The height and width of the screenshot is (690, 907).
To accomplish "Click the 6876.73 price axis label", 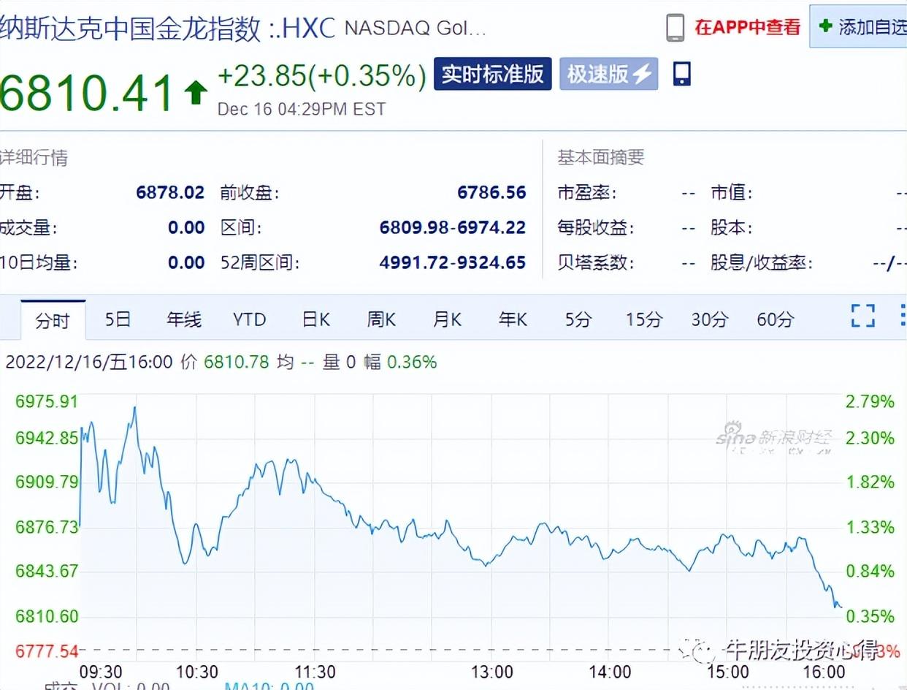I will 46,527.
